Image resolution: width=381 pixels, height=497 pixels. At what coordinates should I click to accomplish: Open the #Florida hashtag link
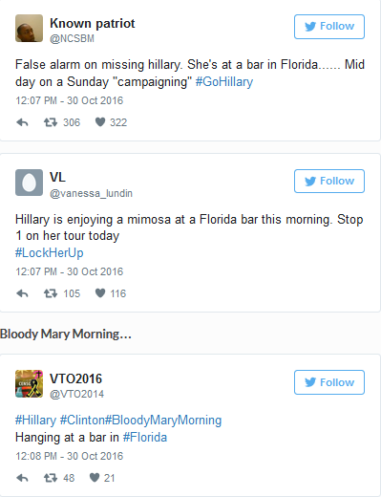click(x=145, y=437)
